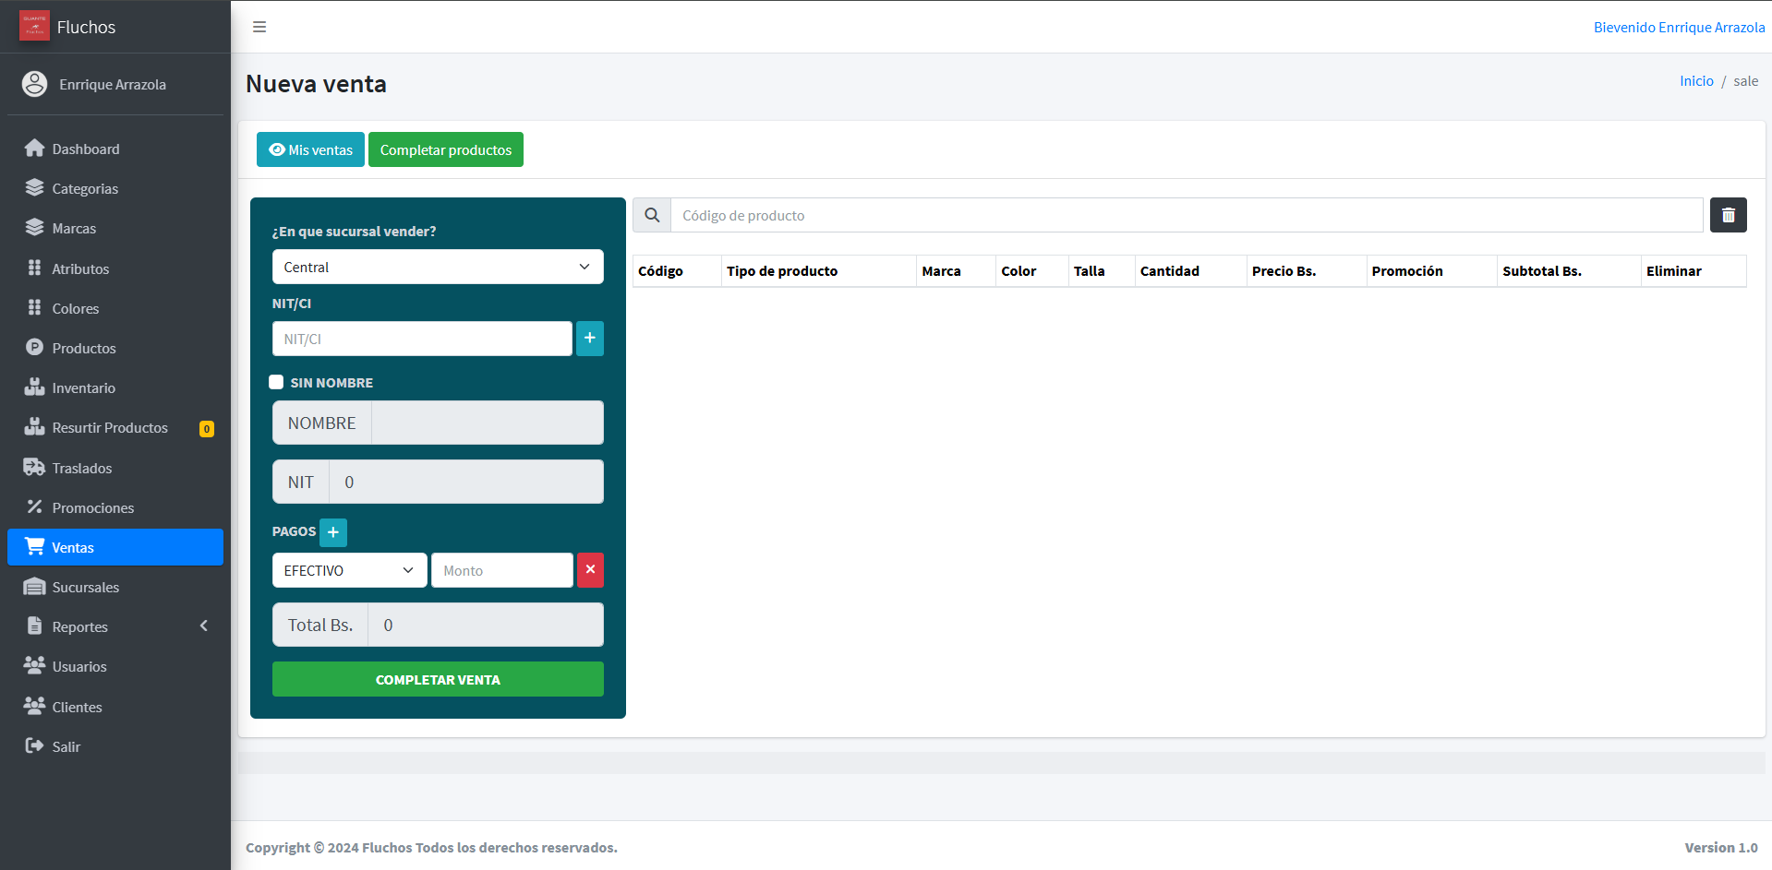The height and width of the screenshot is (870, 1772).
Task: Open the EFECTIVO payment method dropdown
Action: tap(349, 570)
